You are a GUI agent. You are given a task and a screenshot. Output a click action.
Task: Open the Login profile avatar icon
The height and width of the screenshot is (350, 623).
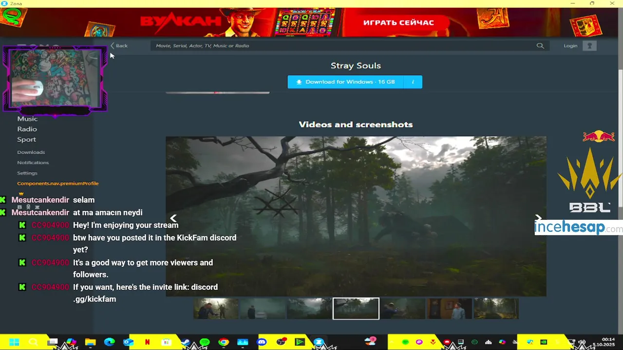589,46
